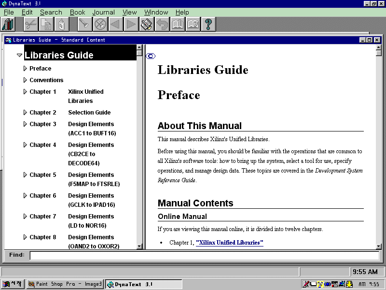Click the glue bottle Paste icon
This screenshot has height=290, width=386.
pyautogui.click(x=62, y=24)
